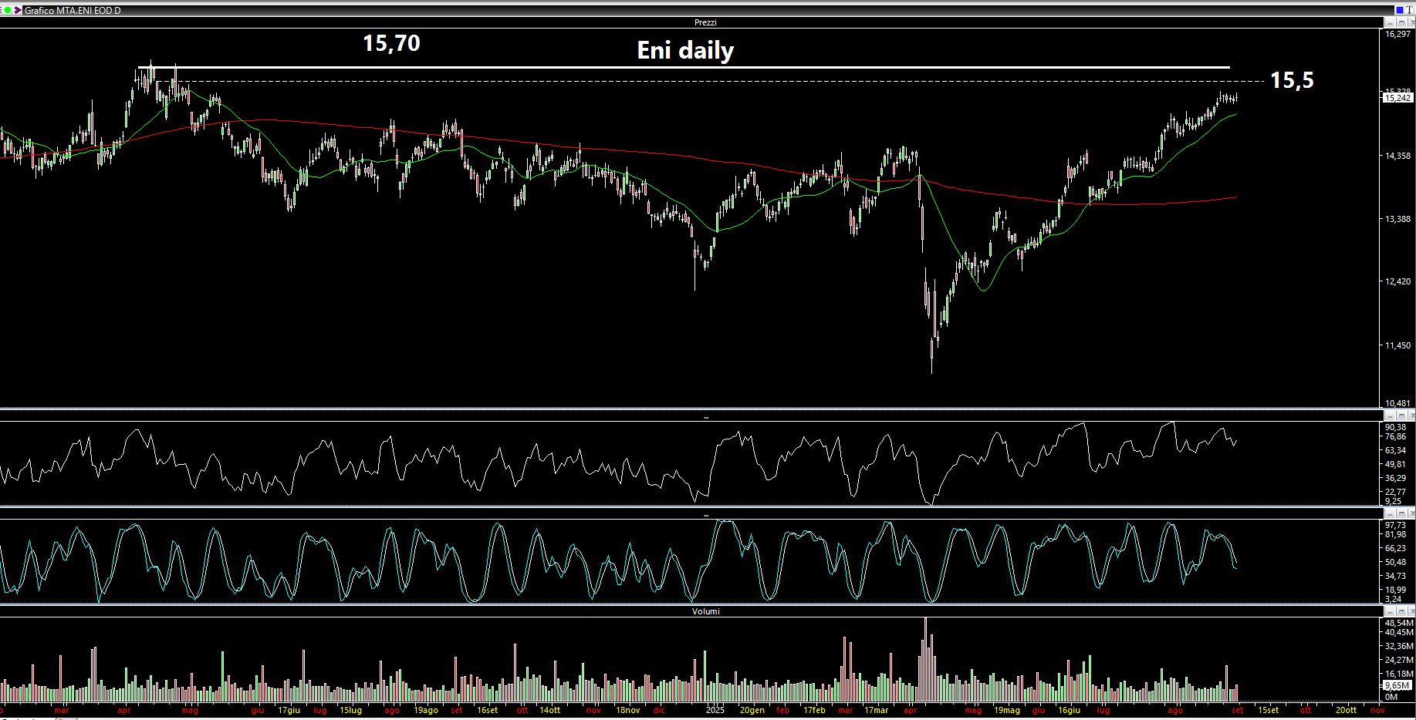
Task: Click the 97,73 stochastic scale value
Action: click(x=1395, y=525)
